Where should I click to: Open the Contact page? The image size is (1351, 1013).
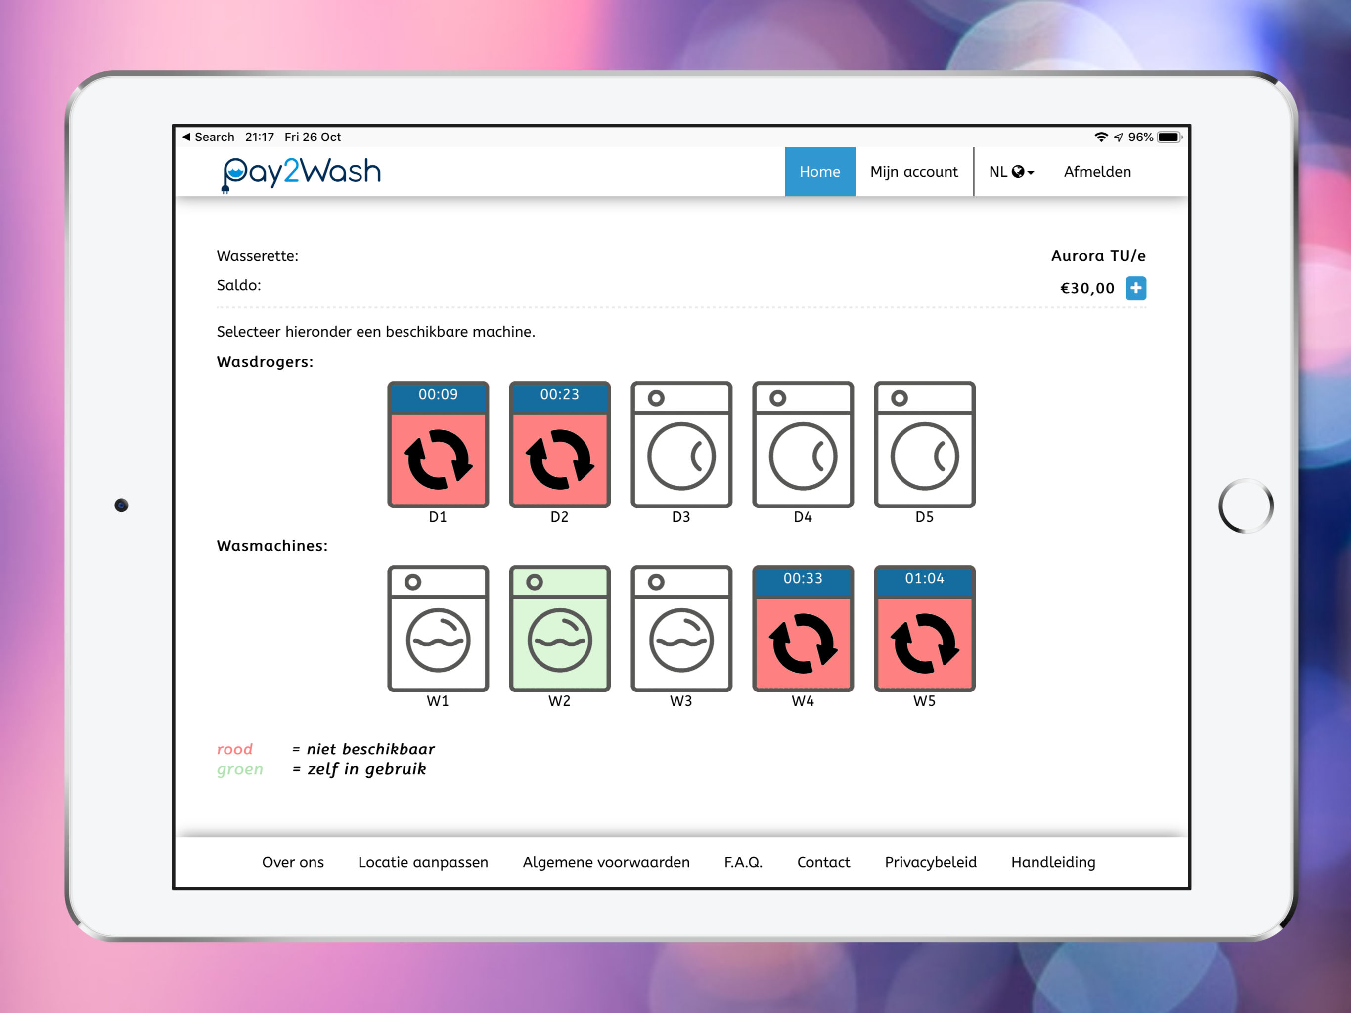(823, 862)
